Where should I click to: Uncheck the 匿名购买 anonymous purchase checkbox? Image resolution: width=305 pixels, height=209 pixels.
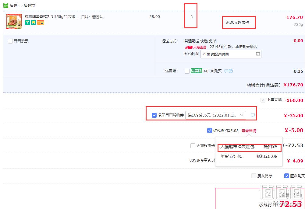286,176
